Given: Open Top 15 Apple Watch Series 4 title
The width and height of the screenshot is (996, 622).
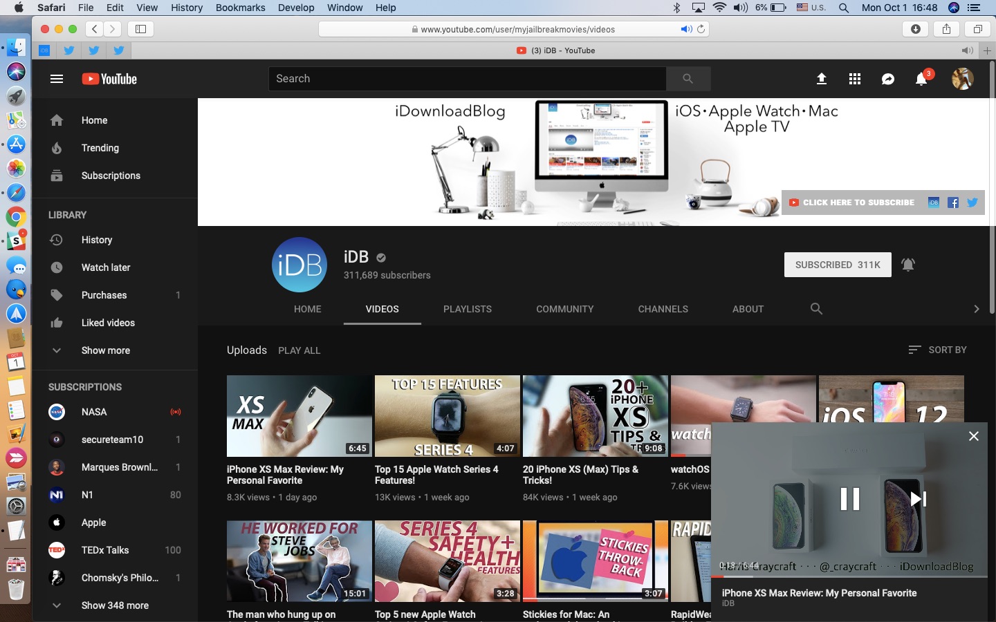Looking at the screenshot, I should [436, 475].
